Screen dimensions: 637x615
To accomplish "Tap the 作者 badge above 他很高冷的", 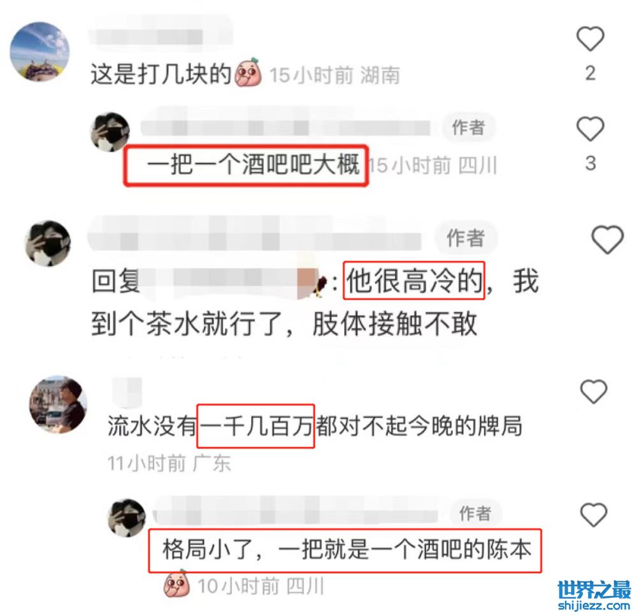I will click(x=466, y=237).
